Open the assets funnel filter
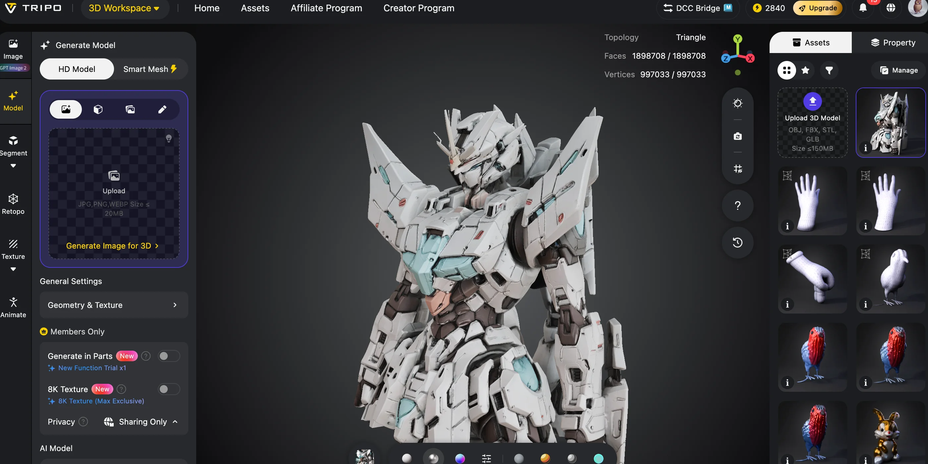 (829, 70)
